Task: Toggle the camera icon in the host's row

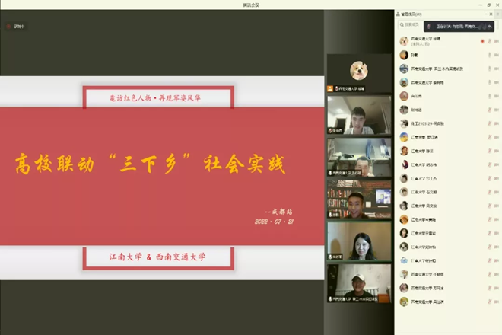Action: tap(496, 41)
